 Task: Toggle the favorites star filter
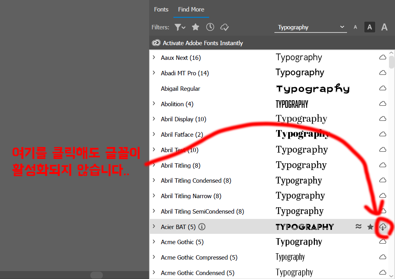pos(196,27)
